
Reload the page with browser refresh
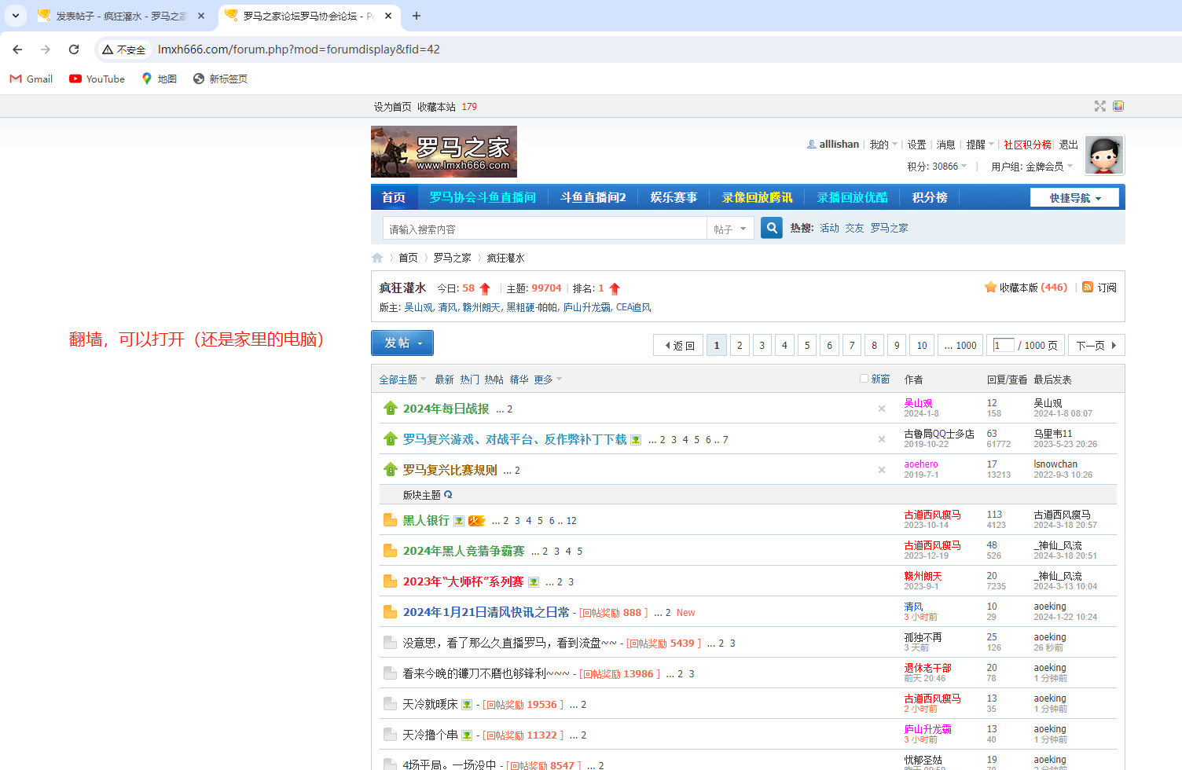[x=74, y=49]
